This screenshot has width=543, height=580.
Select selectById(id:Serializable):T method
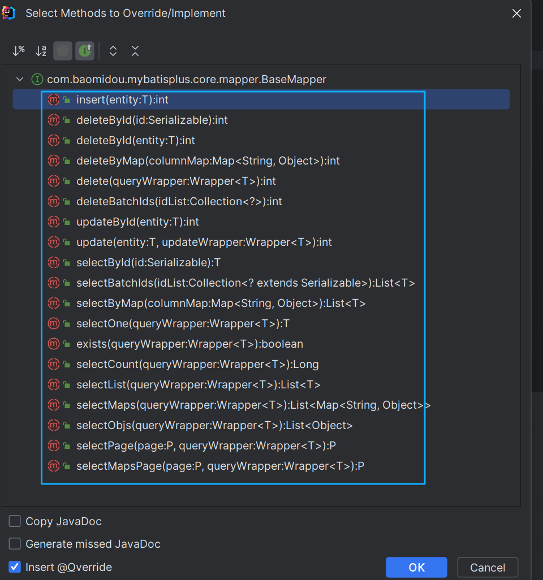tap(261, 262)
